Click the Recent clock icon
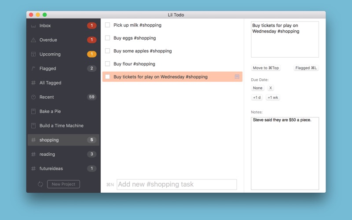Image resolution: width=352 pixels, height=220 pixels. [x=33, y=97]
